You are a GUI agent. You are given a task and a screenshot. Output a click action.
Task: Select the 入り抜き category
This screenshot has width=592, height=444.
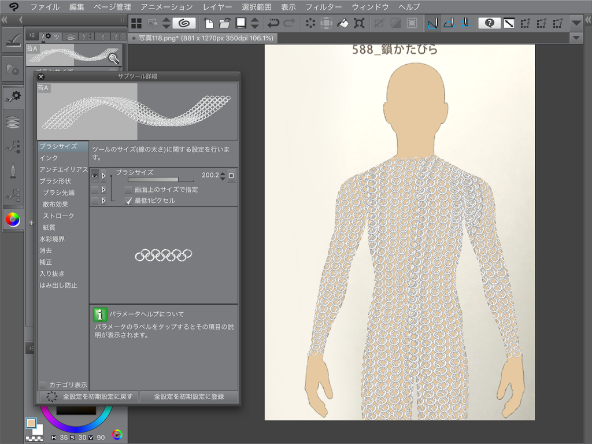(x=52, y=273)
